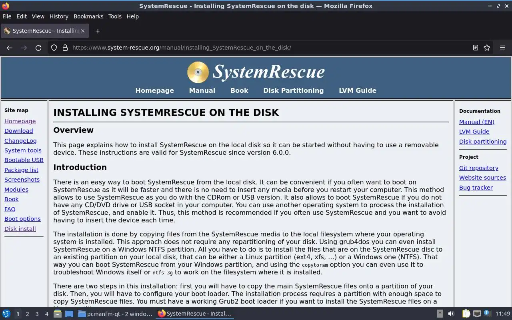Open the Package list site map link
The height and width of the screenshot is (320, 512).
point(22,170)
